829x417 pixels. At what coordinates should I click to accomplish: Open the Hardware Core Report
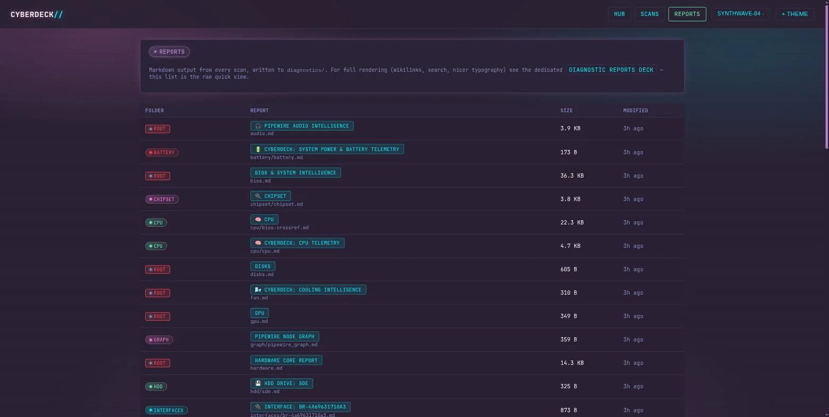tap(286, 361)
